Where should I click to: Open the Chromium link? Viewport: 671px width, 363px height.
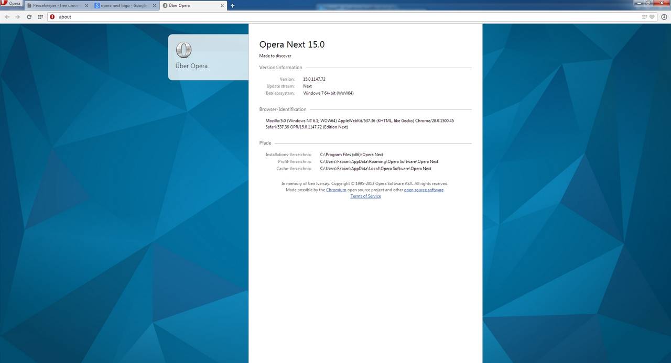[336, 190]
